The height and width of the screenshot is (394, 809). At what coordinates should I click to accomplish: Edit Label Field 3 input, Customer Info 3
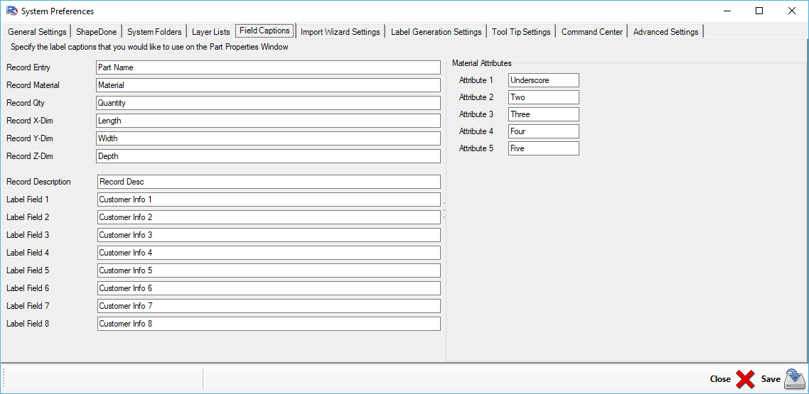click(269, 235)
